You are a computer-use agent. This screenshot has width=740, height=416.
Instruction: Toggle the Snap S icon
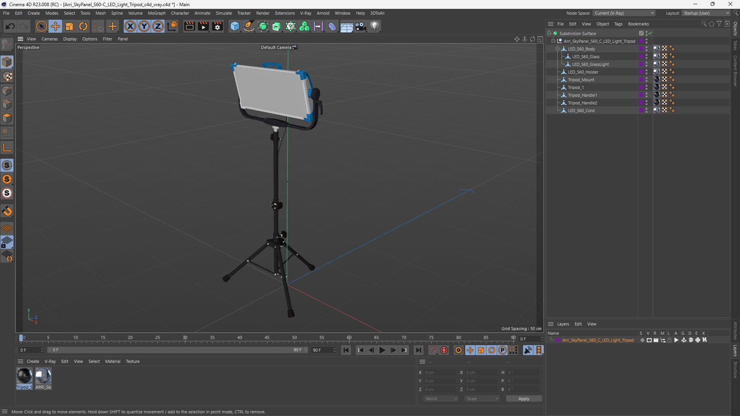7,165
